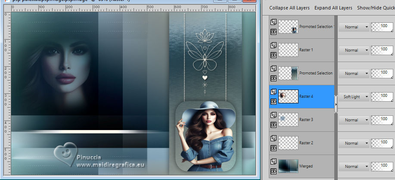This screenshot has height=180, width=395.
Task: Click opacity field of Raster 2
Action: (382, 143)
